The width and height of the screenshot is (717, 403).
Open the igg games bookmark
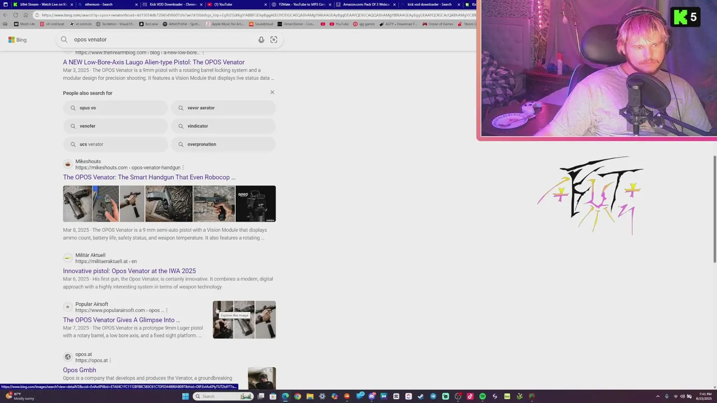364,24
